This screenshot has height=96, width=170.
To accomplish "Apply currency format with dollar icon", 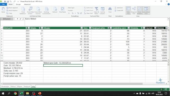I will pos(69,13).
